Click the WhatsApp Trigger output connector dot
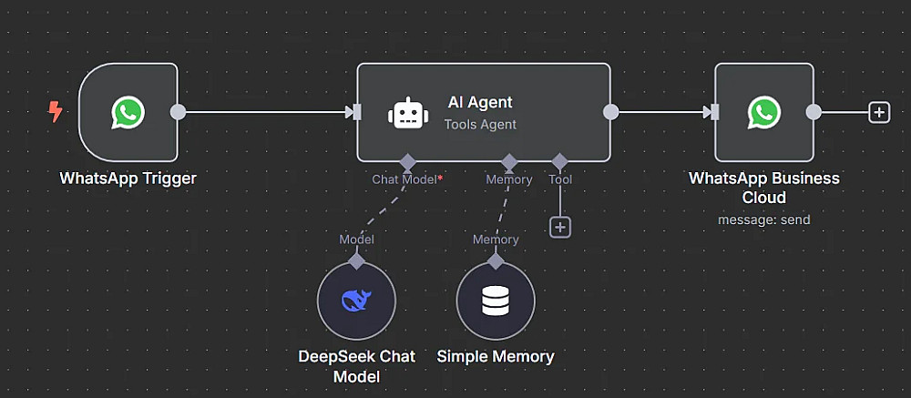 178,112
